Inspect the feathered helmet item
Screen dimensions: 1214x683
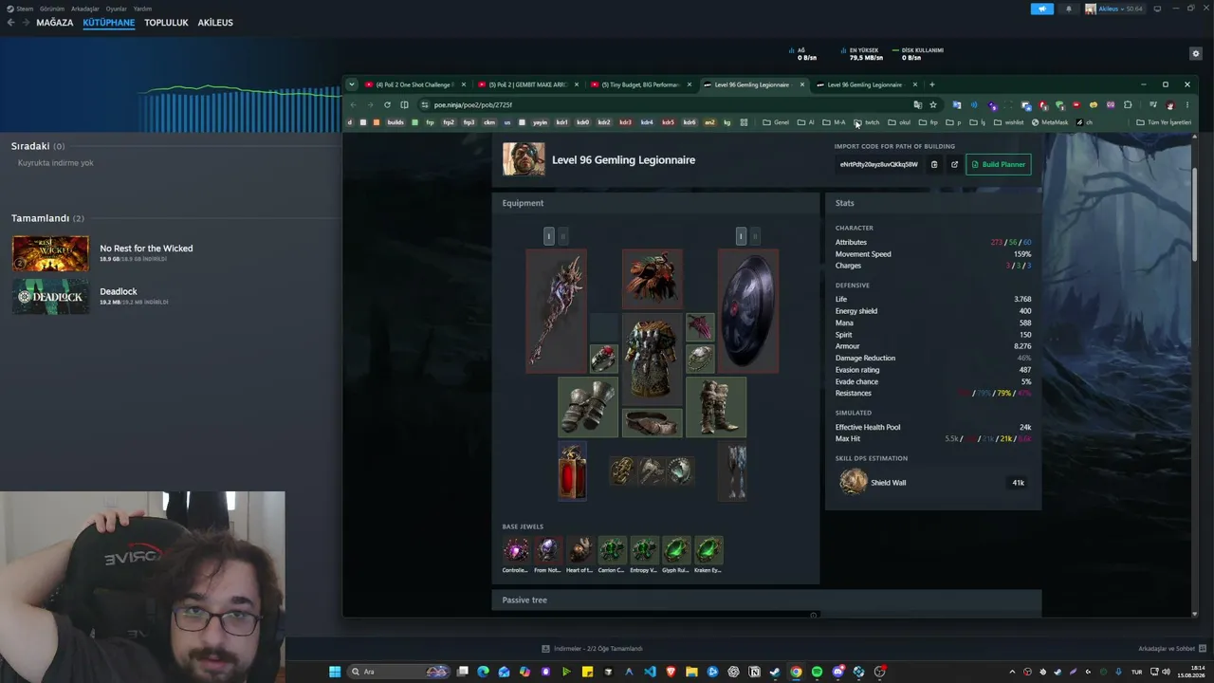pos(652,279)
